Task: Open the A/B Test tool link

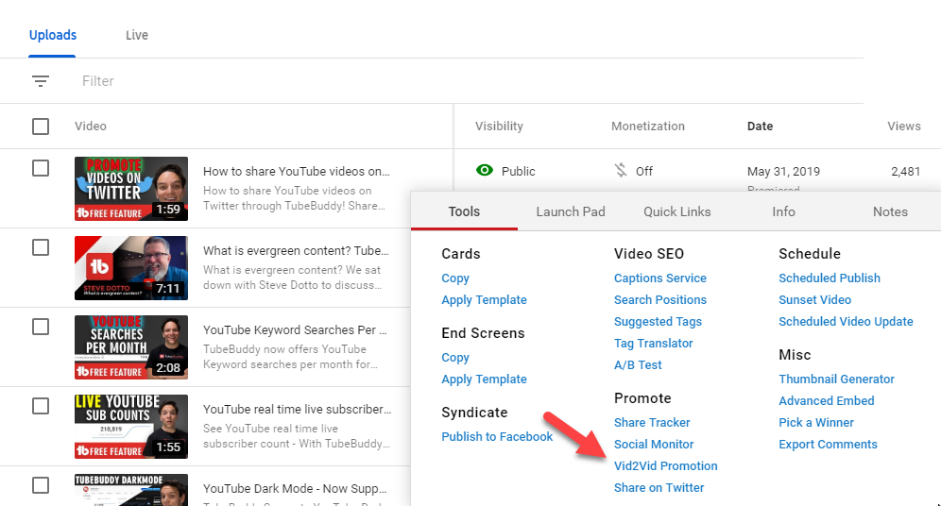Action: [x=638, y=365]
